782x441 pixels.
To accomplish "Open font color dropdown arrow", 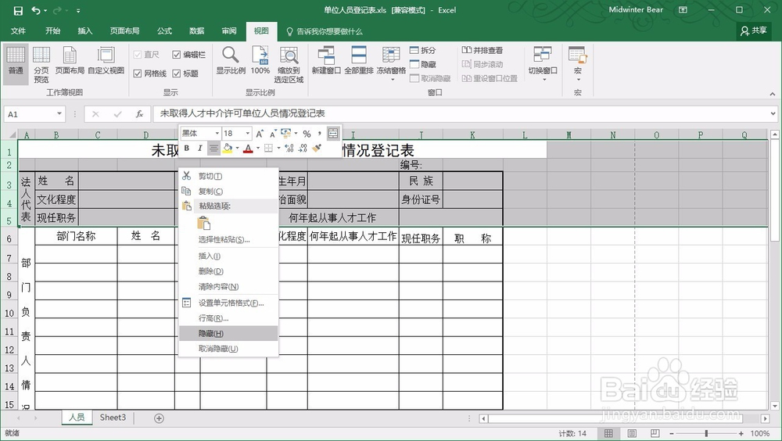I will coord(258,148).
